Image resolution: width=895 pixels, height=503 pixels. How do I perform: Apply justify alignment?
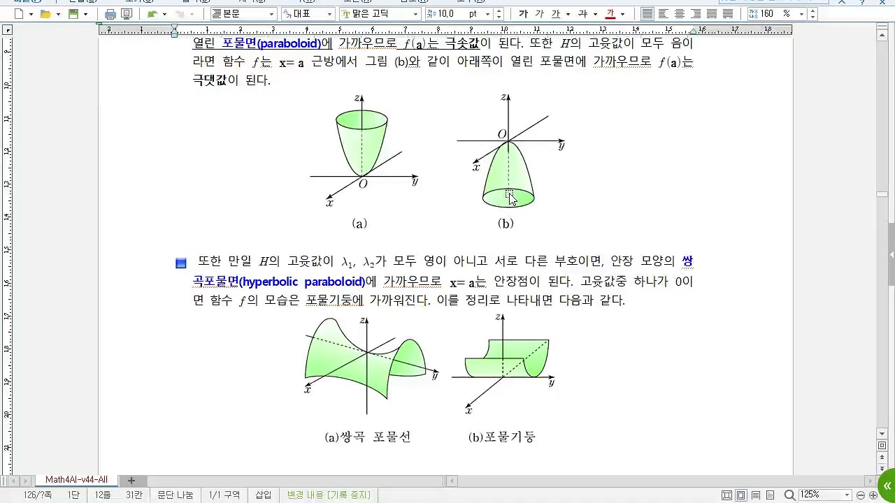pyautogui.click(x=647, y=14)
